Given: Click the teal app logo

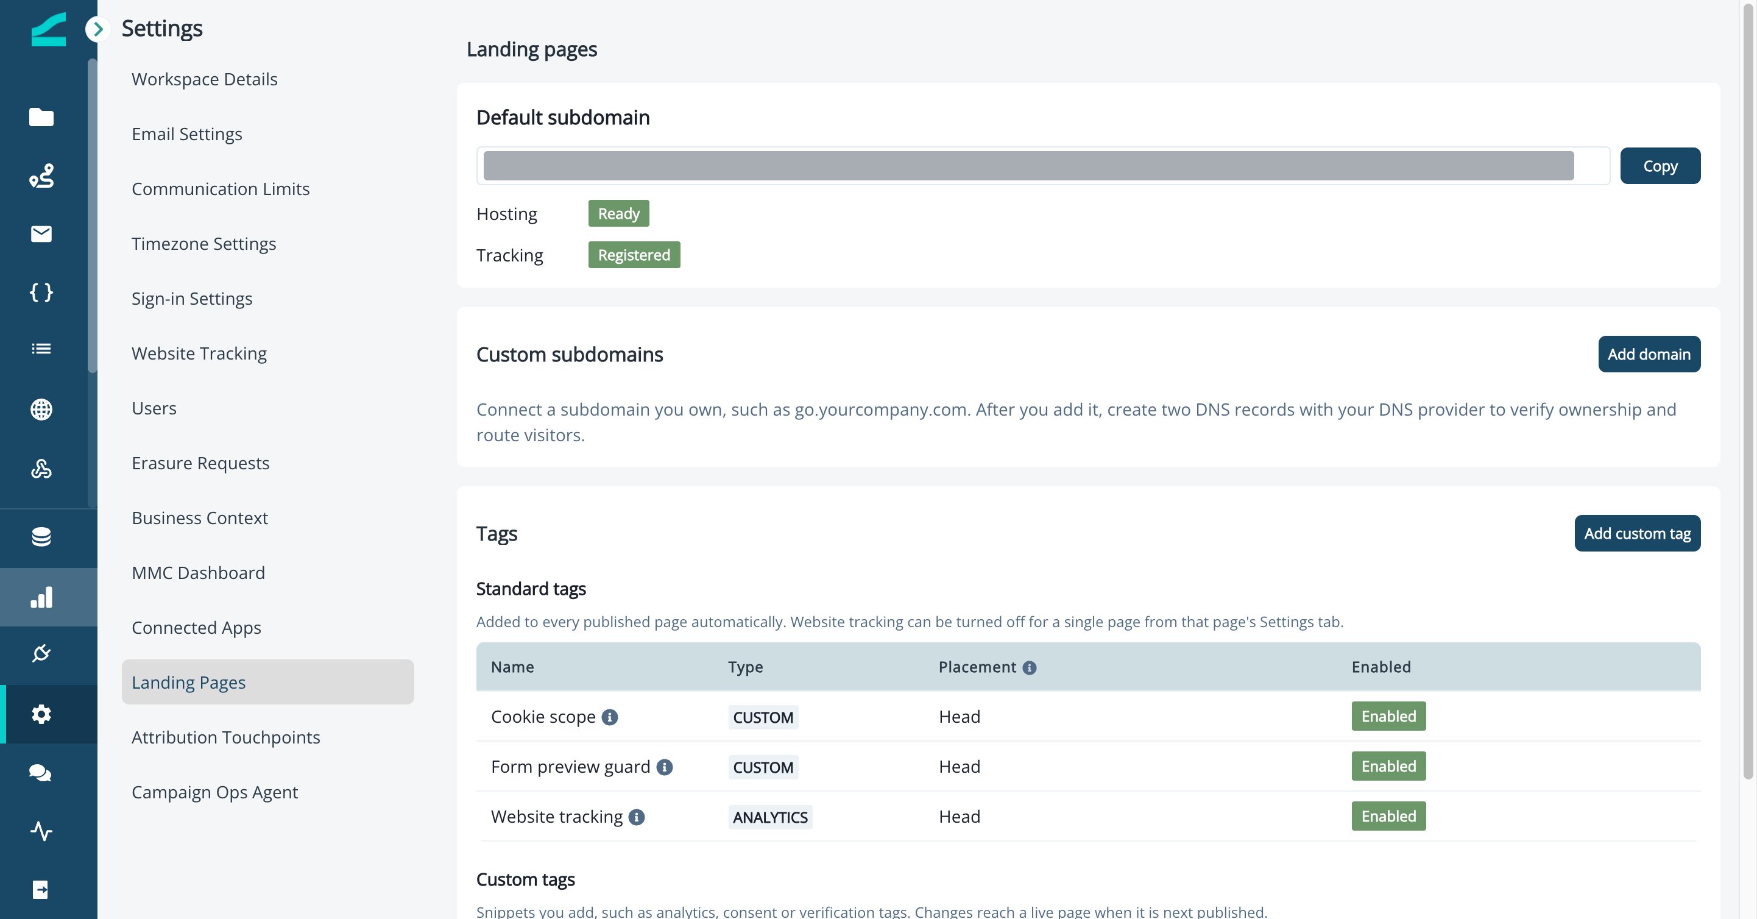Looking at the screenshot, I should 48,29.
